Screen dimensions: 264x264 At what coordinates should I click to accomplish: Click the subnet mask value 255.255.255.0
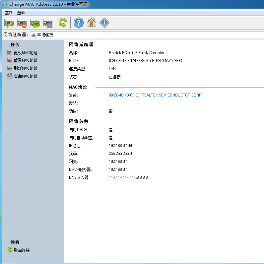120,153
